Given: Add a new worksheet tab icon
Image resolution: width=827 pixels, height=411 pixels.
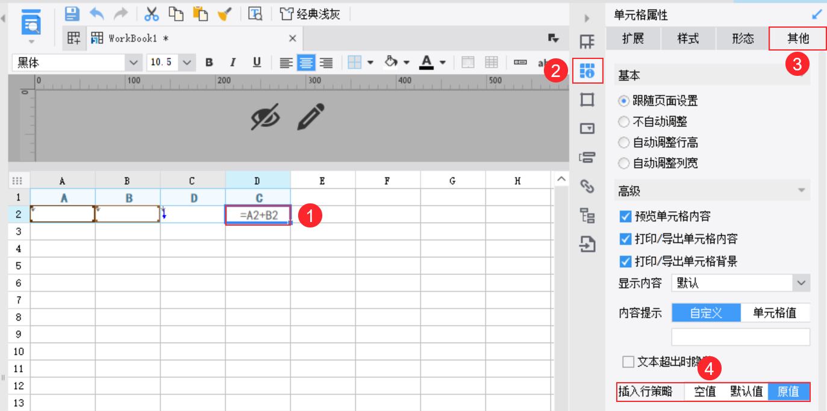Looking at the screenshot, I should (x=73, y=39).
